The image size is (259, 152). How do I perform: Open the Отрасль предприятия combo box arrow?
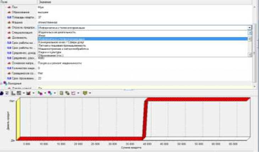(x=249, y=28)
